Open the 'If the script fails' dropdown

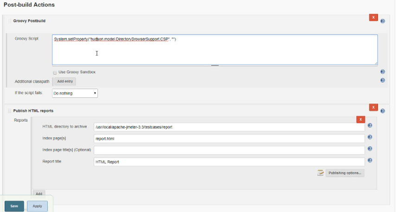tap(75, 93)
